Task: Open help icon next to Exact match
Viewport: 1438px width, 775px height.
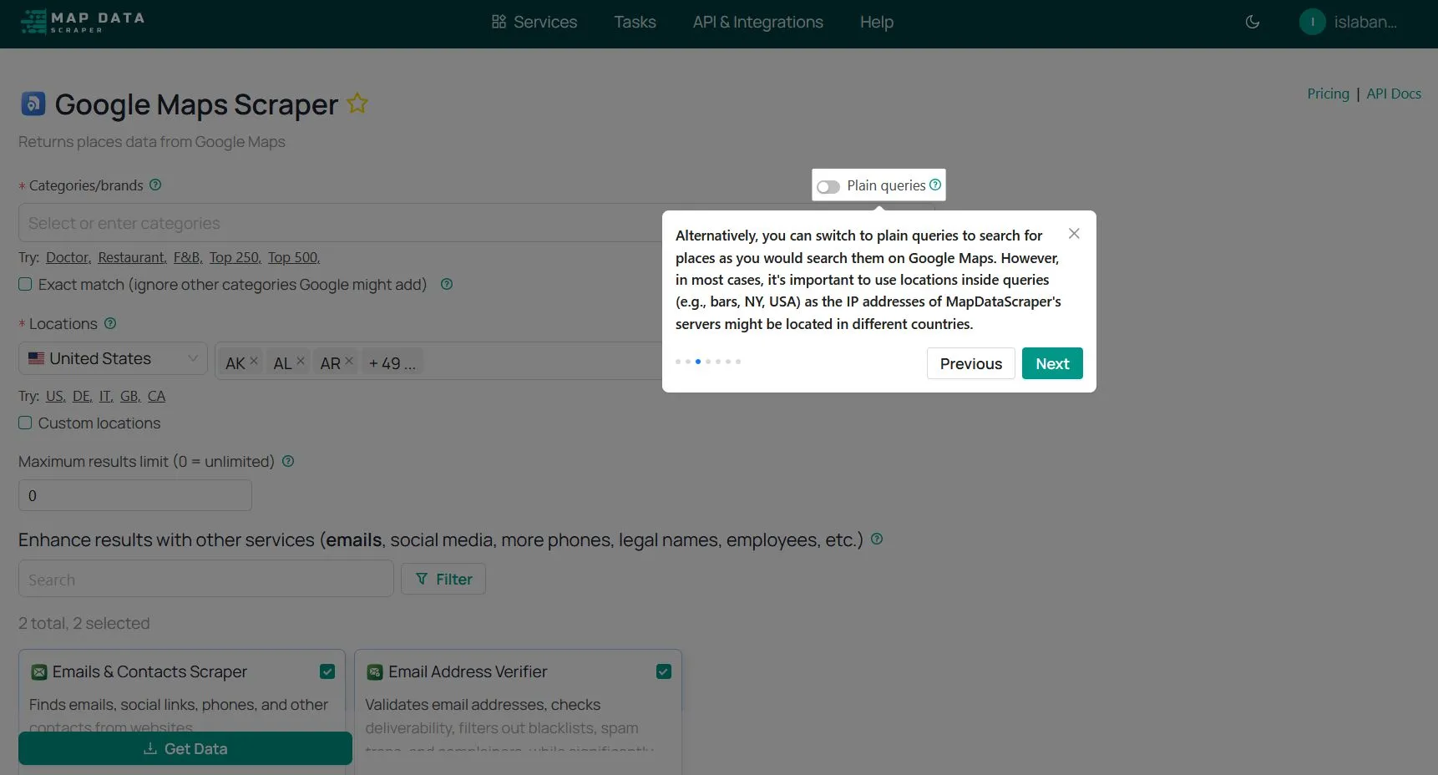Action: (447, 284)
